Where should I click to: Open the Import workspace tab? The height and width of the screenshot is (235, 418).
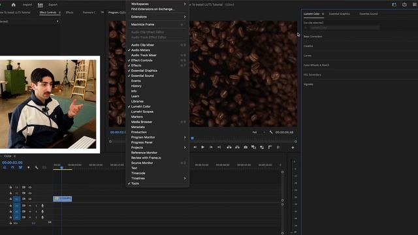pyautogui.click(x=27, y=5)
